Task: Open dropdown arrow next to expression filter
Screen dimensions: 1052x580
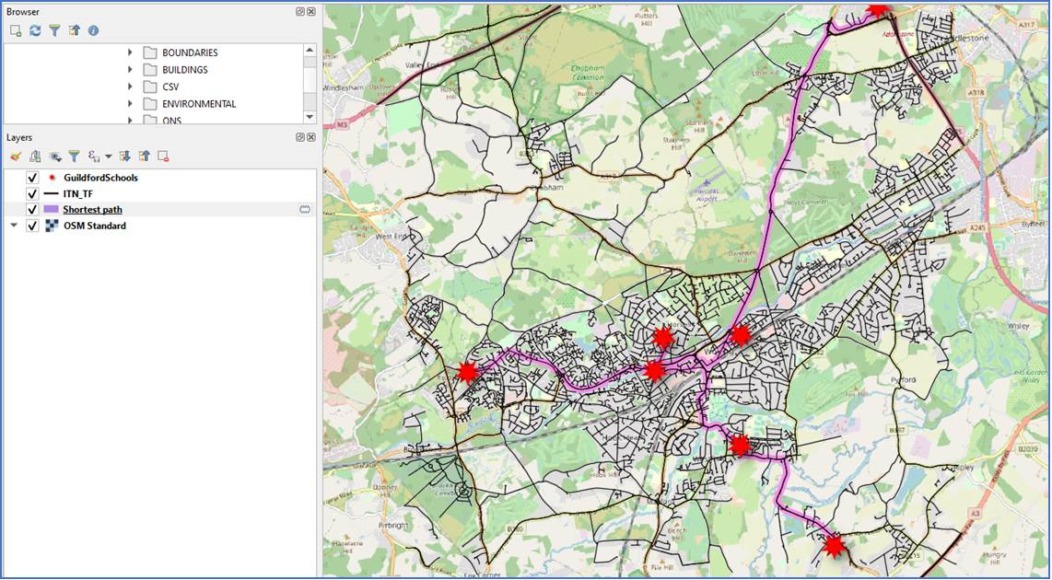Action: pyautogui.click(x=109, y=157)
